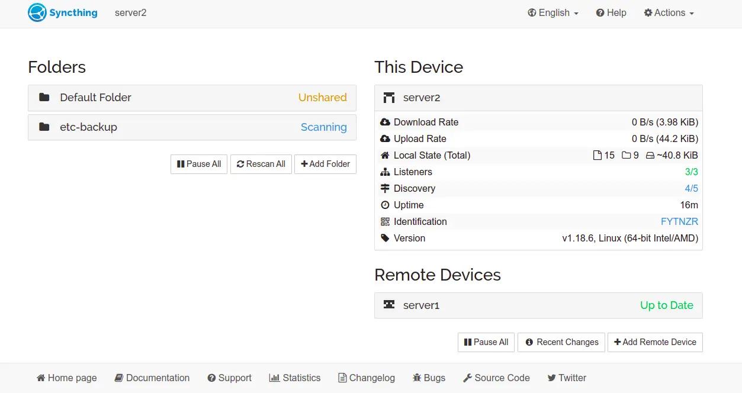Click the Version tag icon
This screenshot has width=742, height=393.
coord(385,238)
